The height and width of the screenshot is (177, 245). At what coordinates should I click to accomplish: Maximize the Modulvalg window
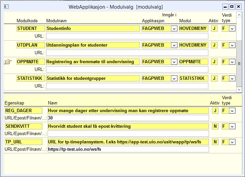[x=232, y=7]
